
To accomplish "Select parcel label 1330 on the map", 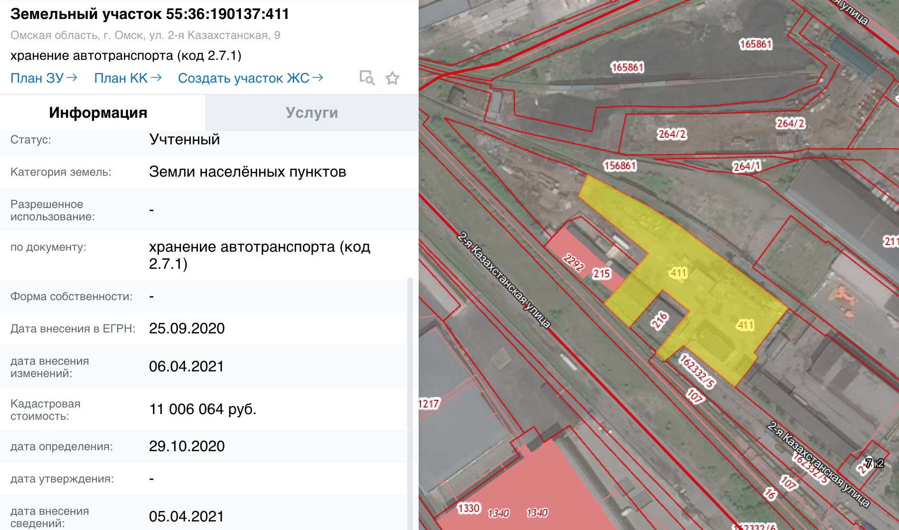I will pyautogui.click(x=469, y=508).
